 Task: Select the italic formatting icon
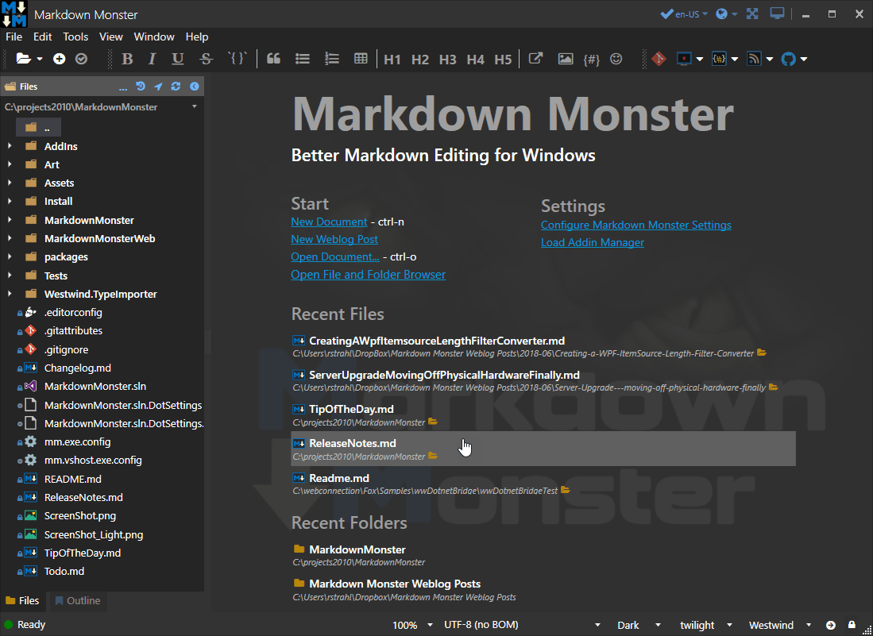tap(153, 58)
